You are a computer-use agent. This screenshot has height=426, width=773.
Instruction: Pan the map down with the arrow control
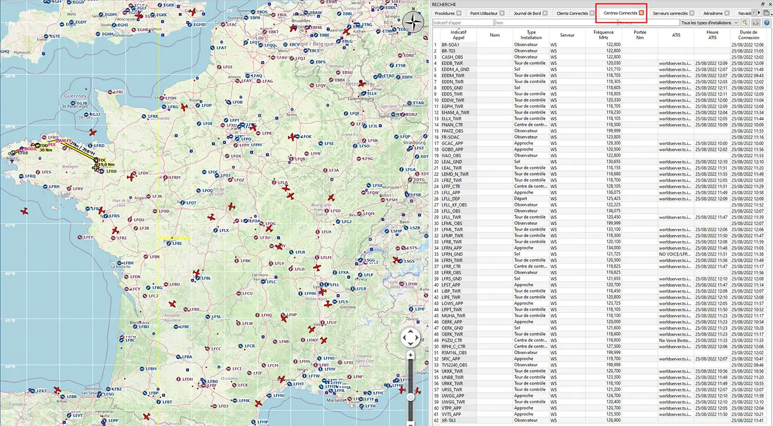(411, 345)
